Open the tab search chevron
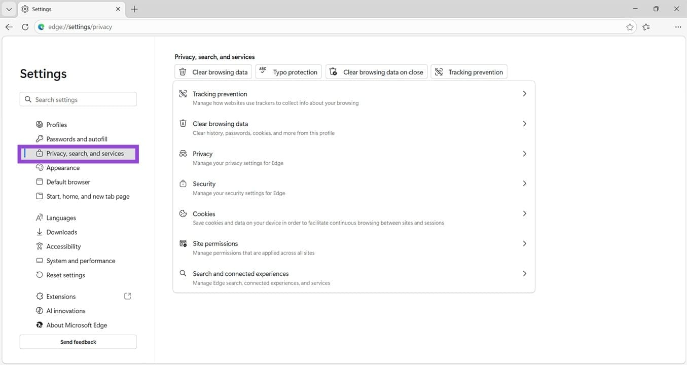 (8, 9)
